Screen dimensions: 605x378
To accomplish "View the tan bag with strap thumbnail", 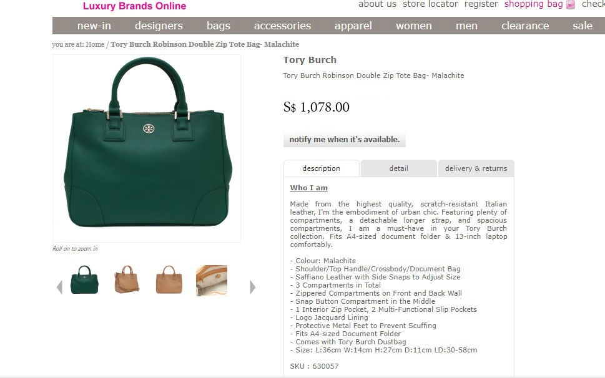I will (x=127, y=279).
